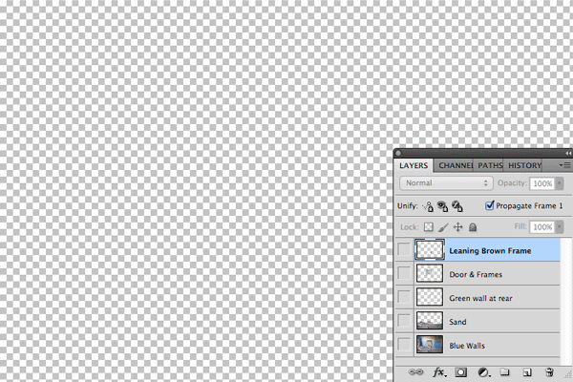Delete layer trash icon

click(x=549, y=372)
